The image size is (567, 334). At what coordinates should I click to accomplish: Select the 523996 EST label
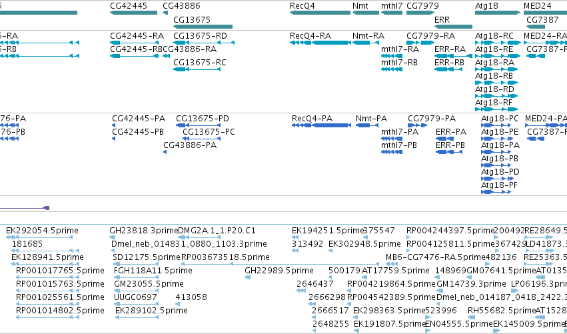[x=441, y=311]
